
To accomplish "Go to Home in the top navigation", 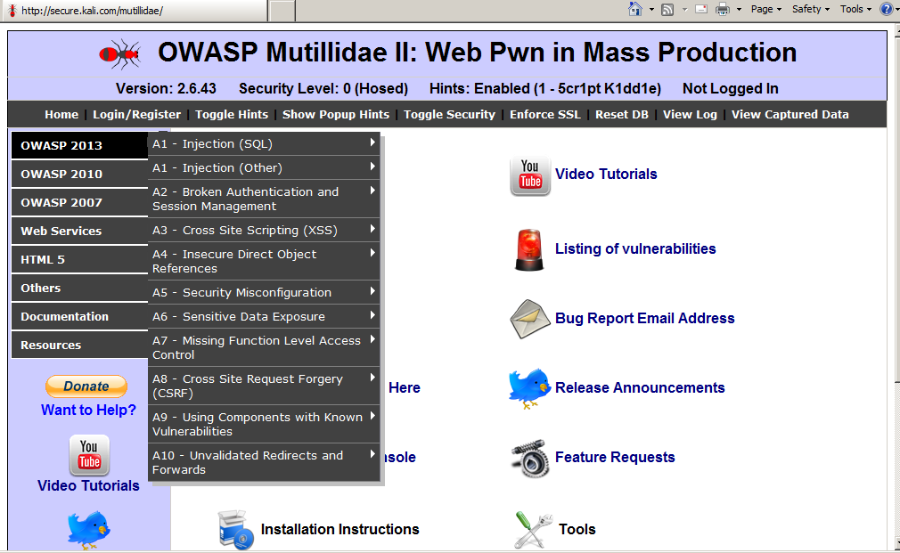I will point(61,115).
